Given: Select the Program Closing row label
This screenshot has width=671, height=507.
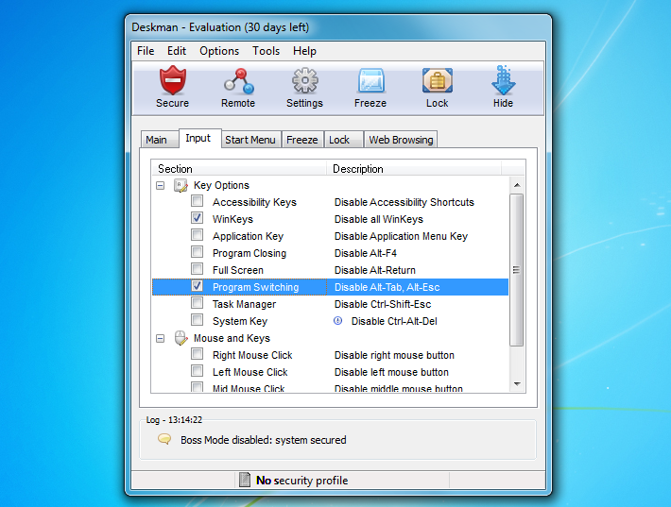Looking at the screenshot, I should [x=249, y=253].
